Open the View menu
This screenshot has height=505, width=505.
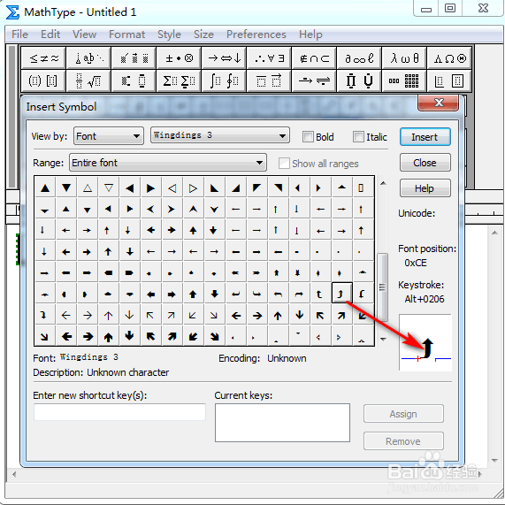click(x=84, y=34)
